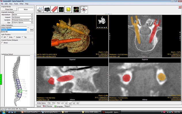This screenshot has width=182, height=114.
Task: Select the L4 label on the spine diagram
Action: coord(26,94)
